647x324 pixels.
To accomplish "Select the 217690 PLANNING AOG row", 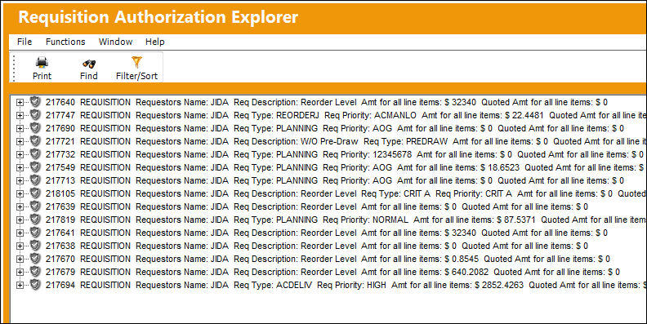I will click(x=335, y=128).
